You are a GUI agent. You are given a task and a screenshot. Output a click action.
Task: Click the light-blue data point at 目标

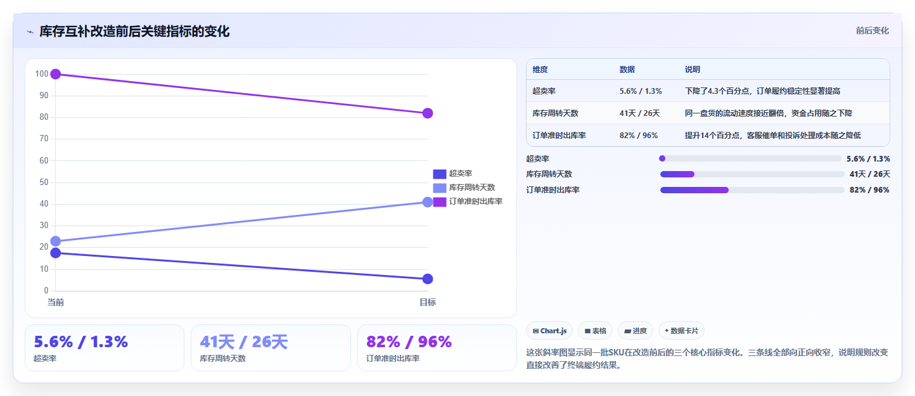click(428, 202)
